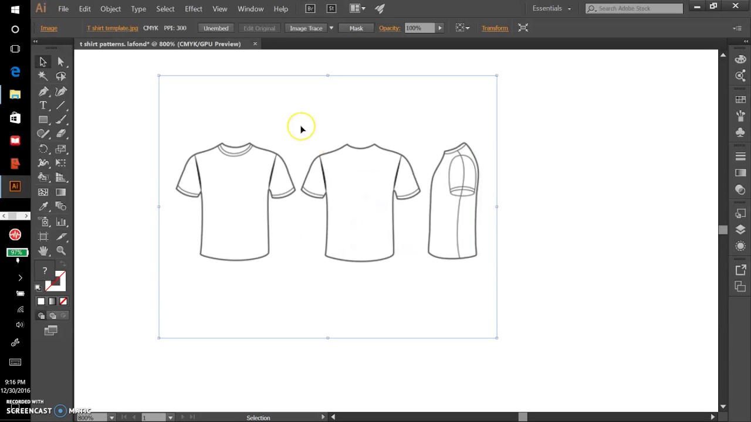Select the Shape Builder tool
This screenshot has height=422, width=751.
tap(43, 178)
